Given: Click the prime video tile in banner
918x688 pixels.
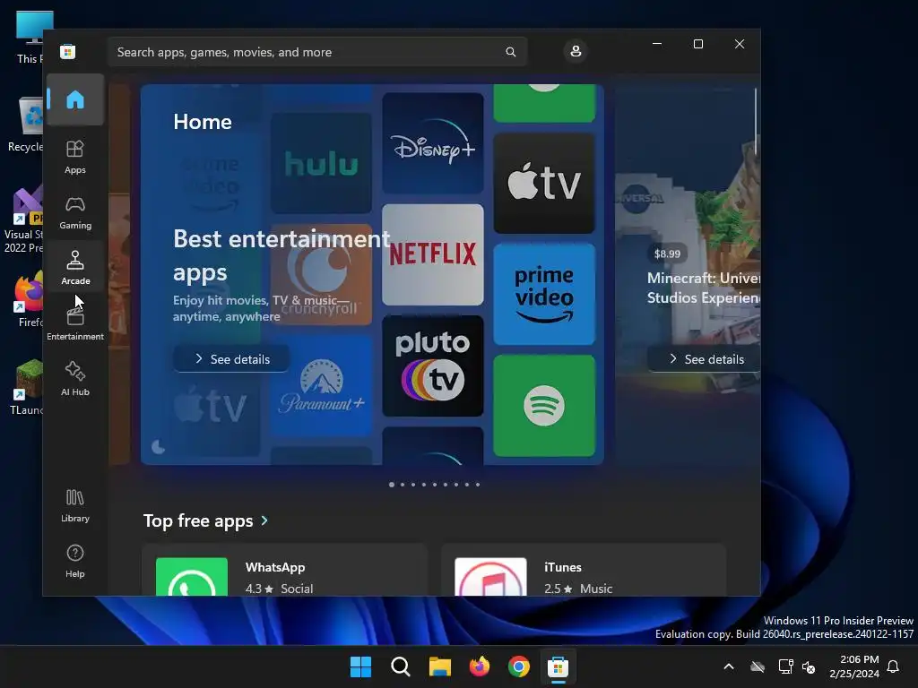Looking at the screenshot, I should (544, 294).
